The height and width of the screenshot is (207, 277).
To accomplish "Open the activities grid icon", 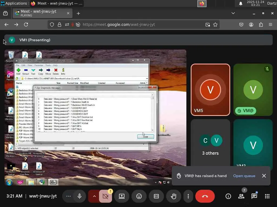I will (x=267, y=196).
